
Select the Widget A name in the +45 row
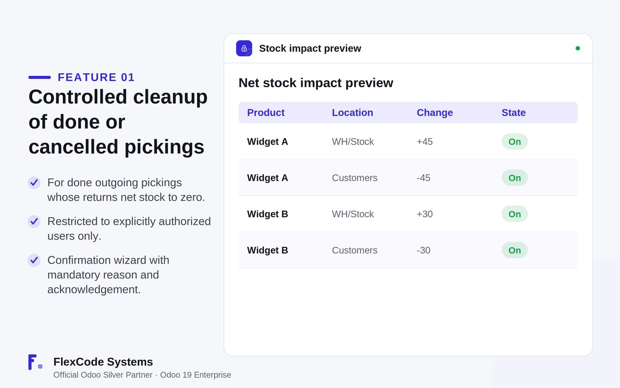(x=268, y=142)
